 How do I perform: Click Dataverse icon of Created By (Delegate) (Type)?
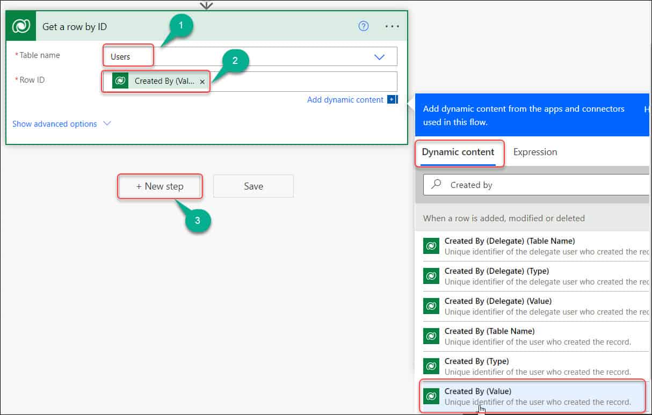click(x=431, y=276)
